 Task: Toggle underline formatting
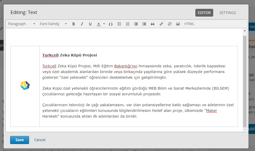click(x=90, y=24)
